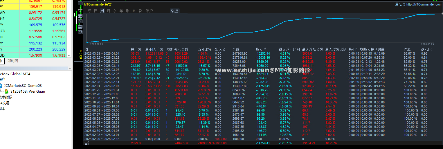Switch to the 周 weekly view
This screenshot has height=149, width=443.
[x=102, y=11]
